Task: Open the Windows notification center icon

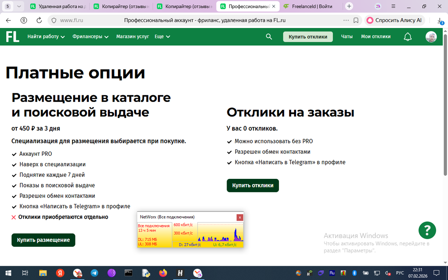Action: [x=436, y=273]
